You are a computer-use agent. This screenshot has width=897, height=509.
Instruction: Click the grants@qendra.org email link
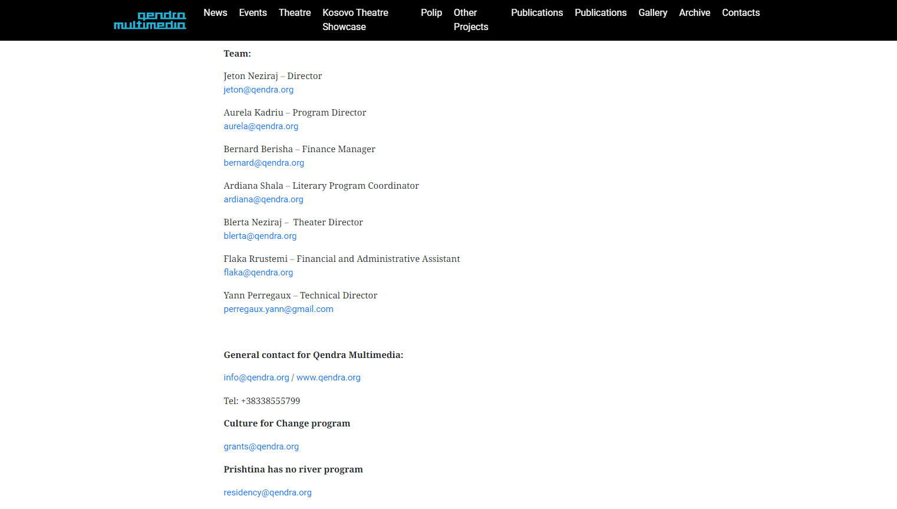pyautogui.click(x=261, y=446)
